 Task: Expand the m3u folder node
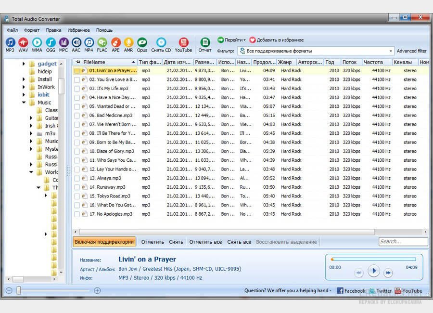tap(31, 133)
